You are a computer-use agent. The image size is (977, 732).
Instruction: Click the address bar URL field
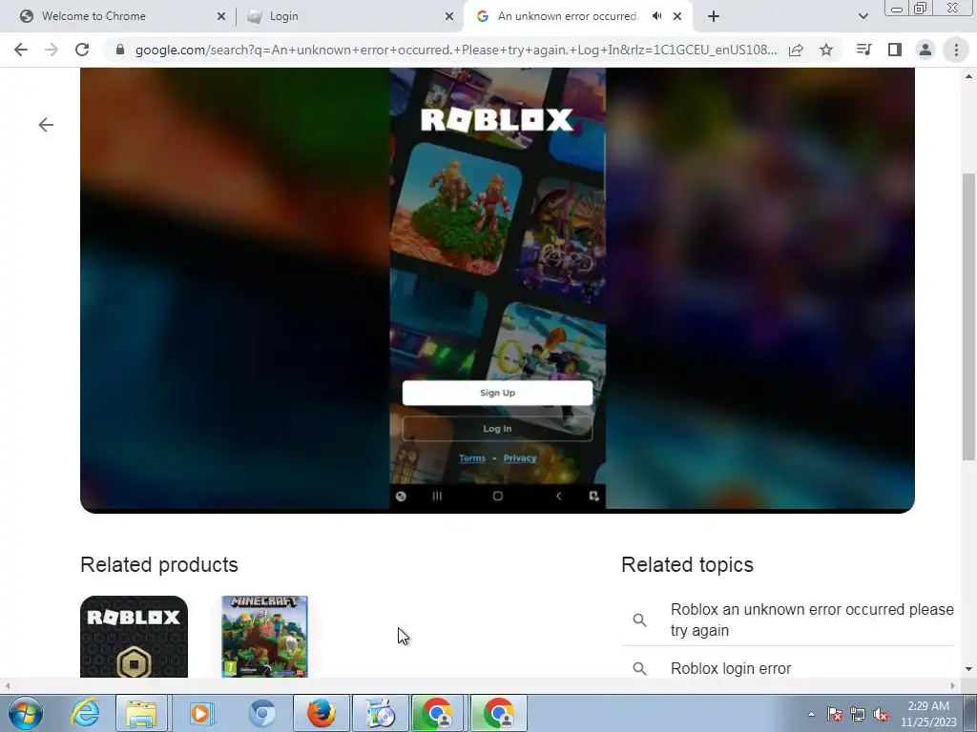tap(455, 50)
